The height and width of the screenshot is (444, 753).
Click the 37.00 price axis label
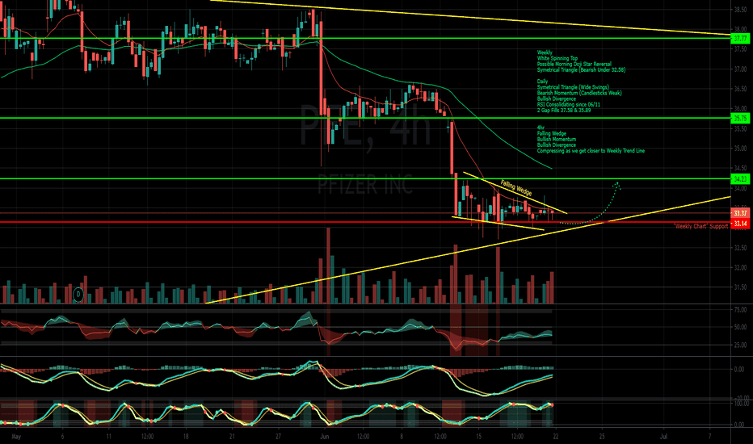740,69
